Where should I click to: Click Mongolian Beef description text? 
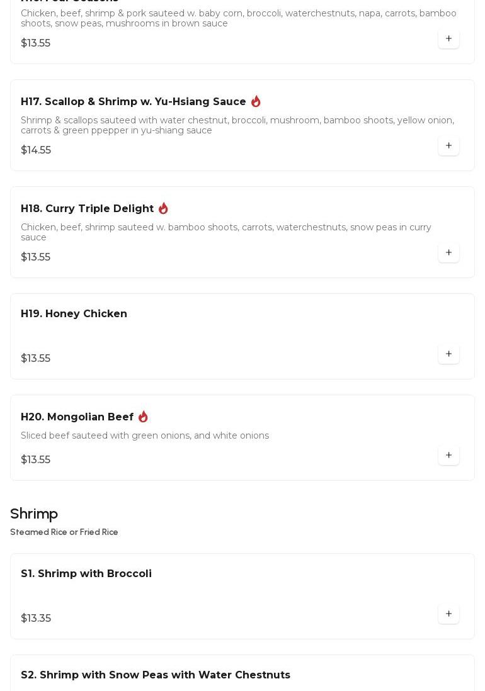[144, 435]
